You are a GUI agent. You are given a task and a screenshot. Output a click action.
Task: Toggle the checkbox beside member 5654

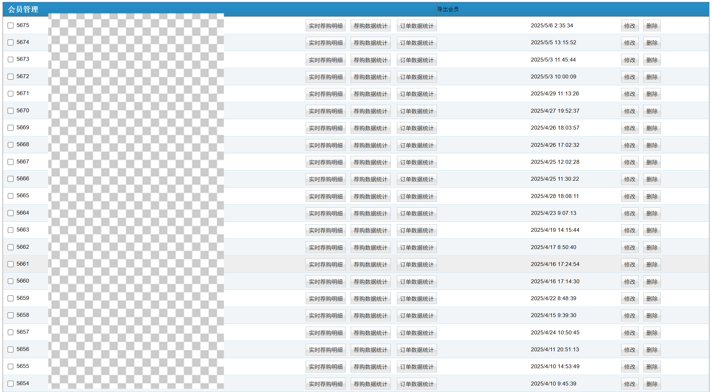11,384
